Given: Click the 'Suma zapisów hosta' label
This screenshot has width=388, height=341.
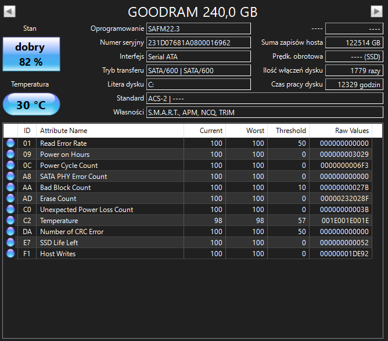Looking at the screenshot, I should 292,42.
